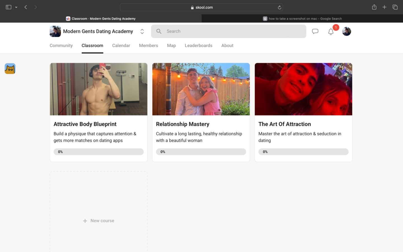The image size is (403, 252).
Task: Click the Safari share icon
Action: [x=374, y=7]
